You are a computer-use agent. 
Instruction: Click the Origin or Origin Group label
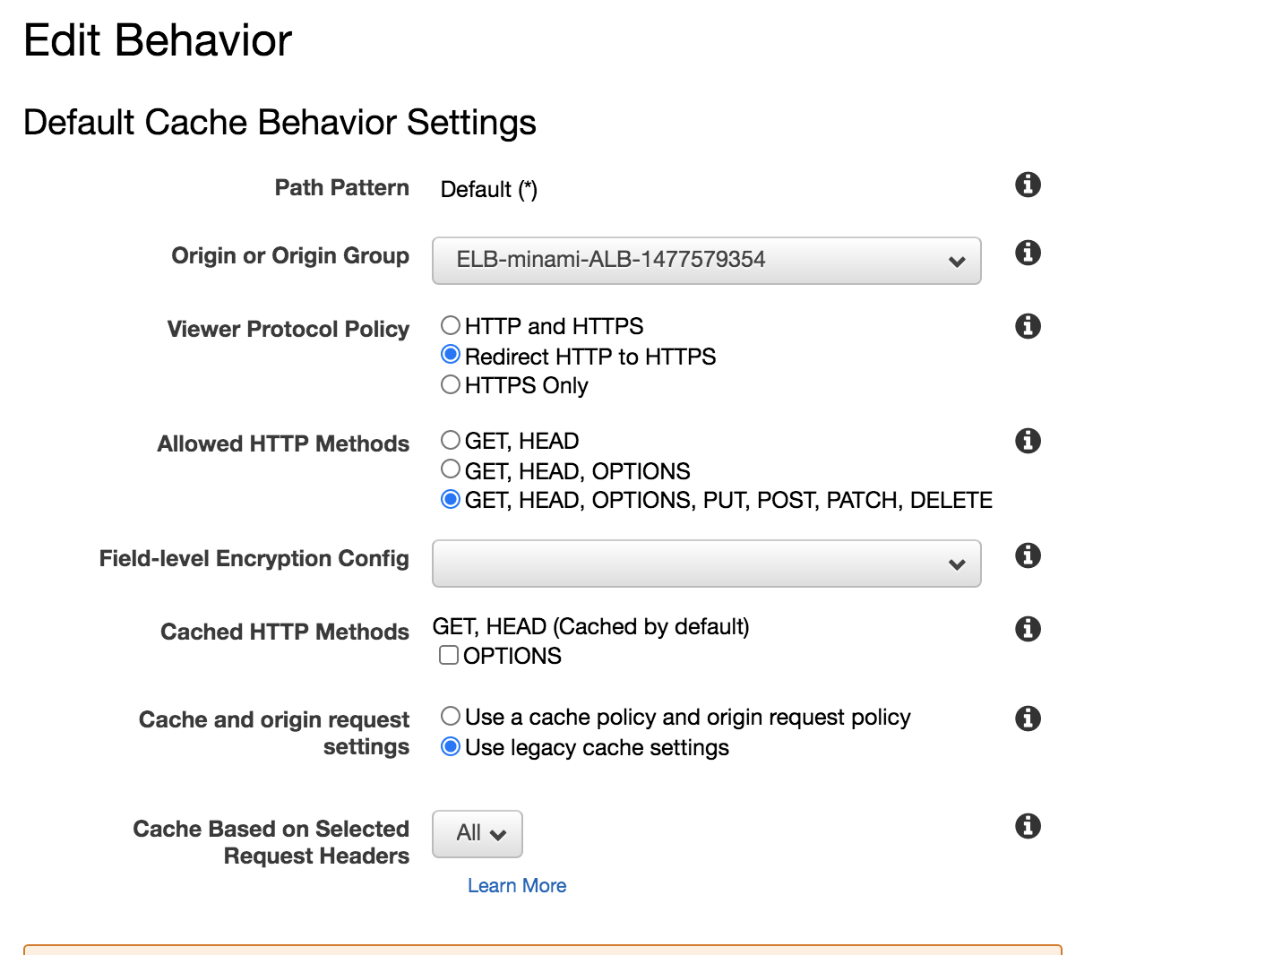(290, 255)
